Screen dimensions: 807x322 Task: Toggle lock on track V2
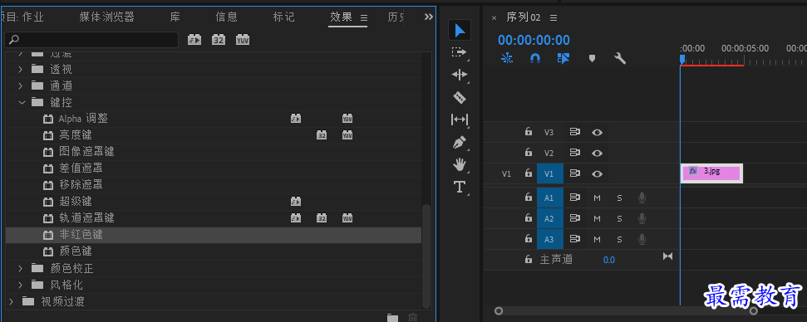click(528, 153)
